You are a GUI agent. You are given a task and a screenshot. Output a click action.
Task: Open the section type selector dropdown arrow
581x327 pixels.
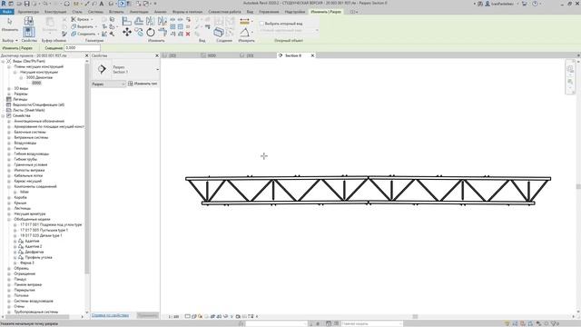click(157, 69)
